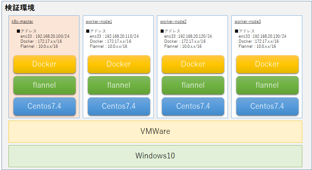Click Docker : 172.17.x.x/16 under k8s-master

click(x=41, y=41)
